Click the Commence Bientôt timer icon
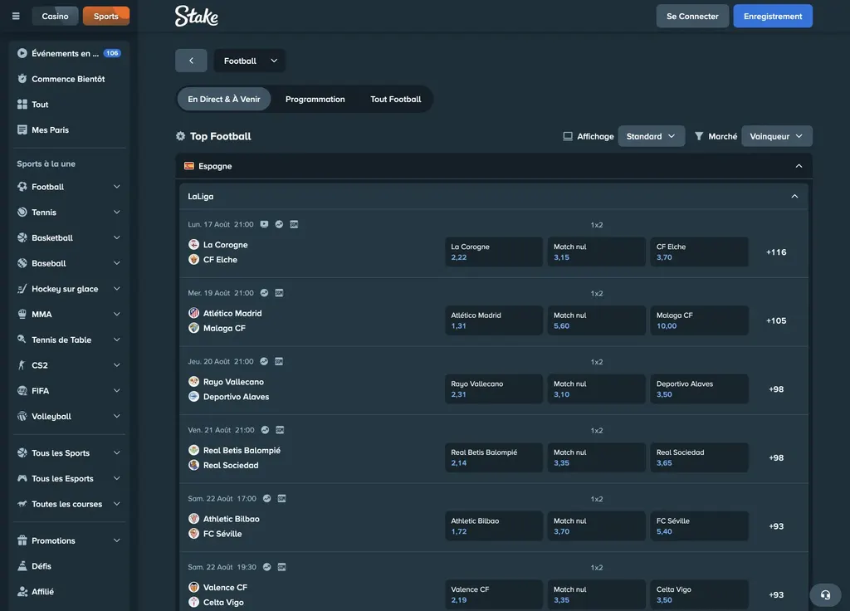850x611 pixels. click(22, 79)
